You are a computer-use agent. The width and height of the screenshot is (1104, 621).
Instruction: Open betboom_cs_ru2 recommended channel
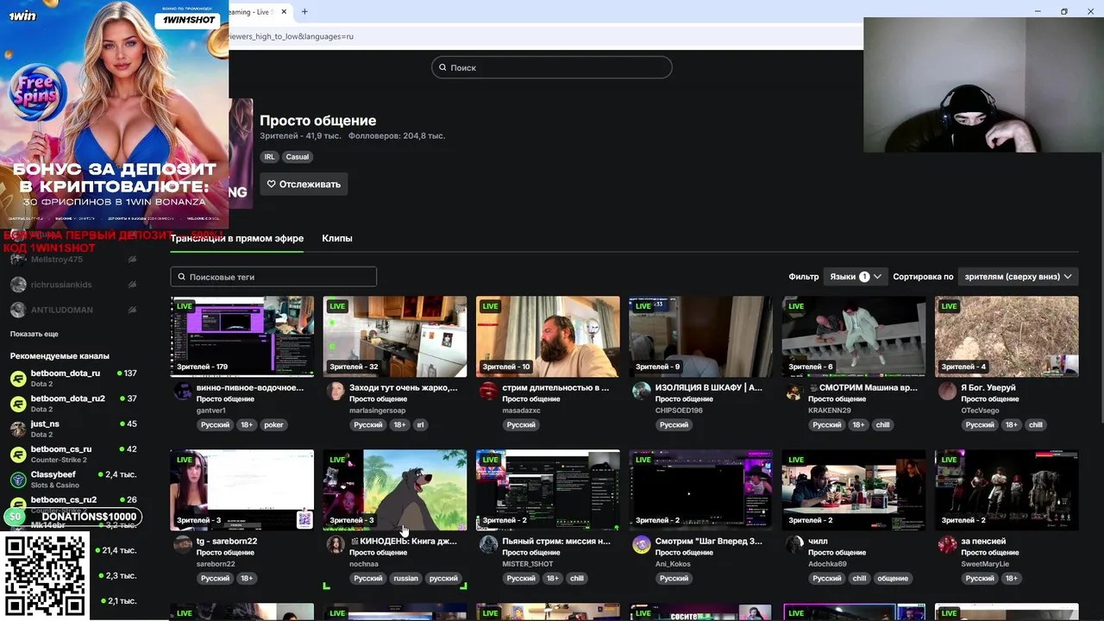coord(64,500)
